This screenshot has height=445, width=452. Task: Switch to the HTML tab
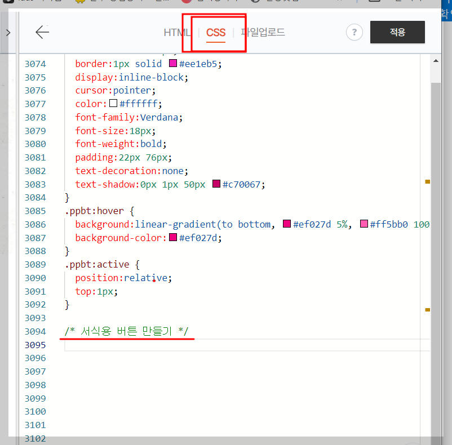177,33
